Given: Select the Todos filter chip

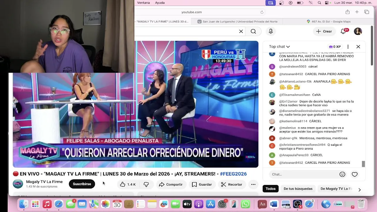Looking at the screenshot, I should pos(270,189).
